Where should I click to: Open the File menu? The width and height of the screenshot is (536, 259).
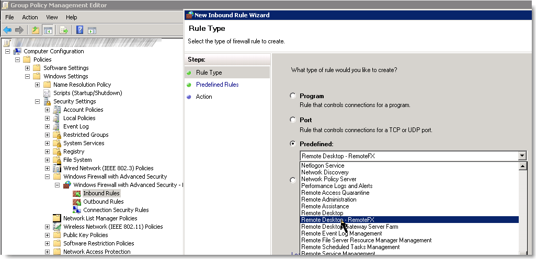click(x=9, y=17)
